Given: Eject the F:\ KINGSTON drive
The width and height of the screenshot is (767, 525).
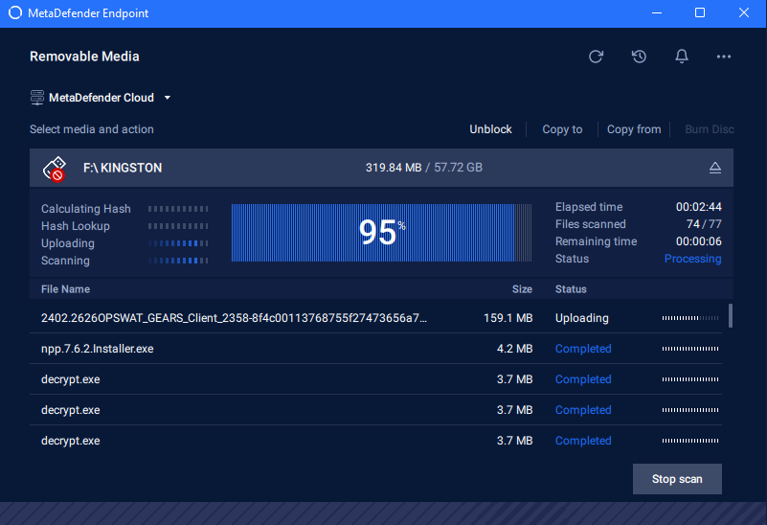Looking at the screenshot, I should 715,168.
